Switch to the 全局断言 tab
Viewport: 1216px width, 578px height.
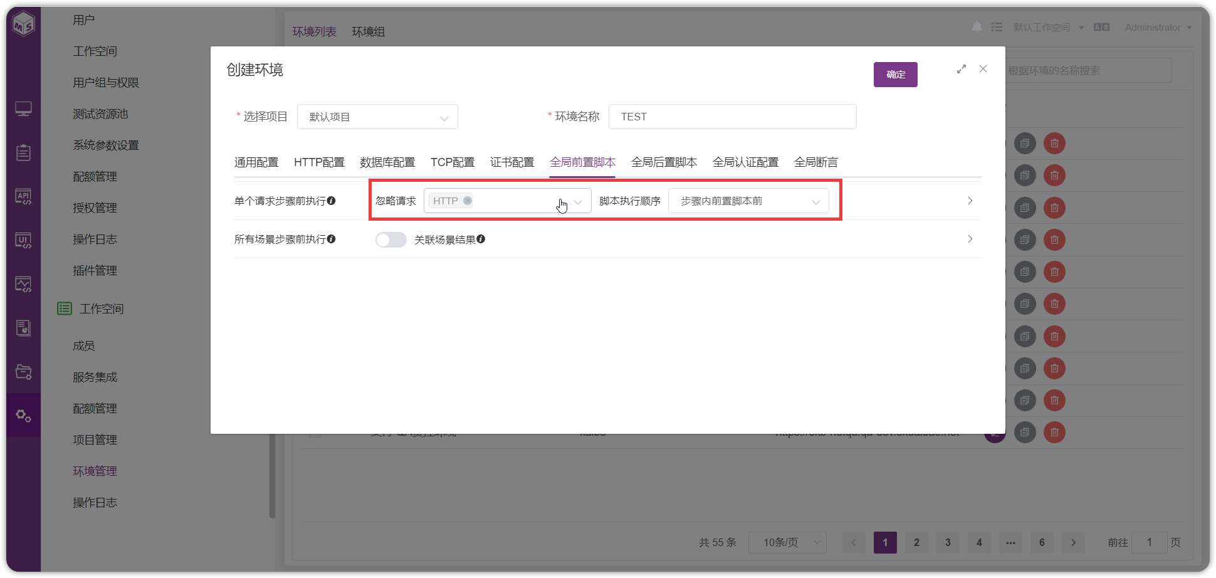click(x=815, y=162)
